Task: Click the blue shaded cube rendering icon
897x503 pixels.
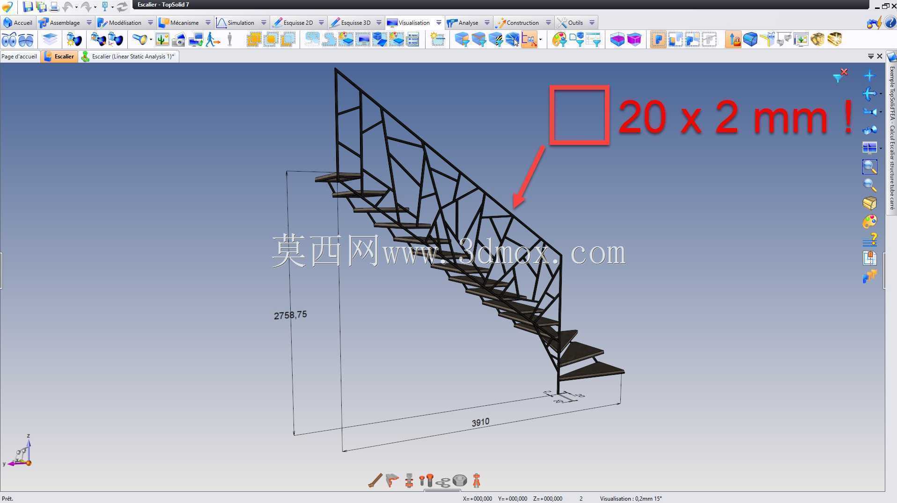Action: pyautogui.click(x=750, y=40)
